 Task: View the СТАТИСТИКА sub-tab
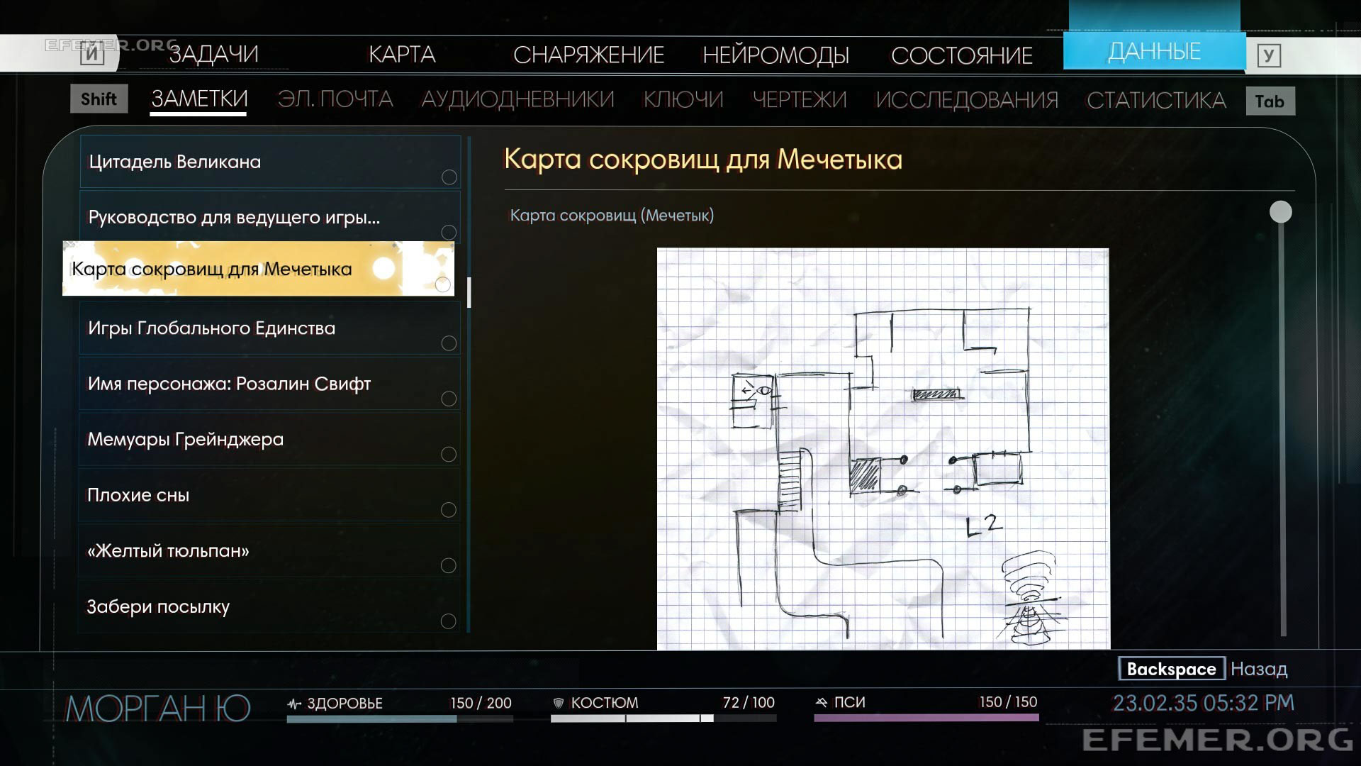(x=1156, y=100)
